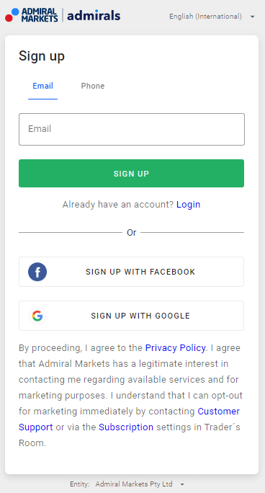Screen dimensions: 265x493
Task: Select English (International) language selector
Action: [206, 17]
